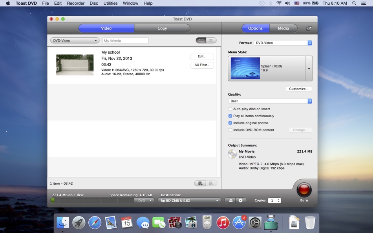Click the grayed-out Change... button
373x233 pixels.
300,130
